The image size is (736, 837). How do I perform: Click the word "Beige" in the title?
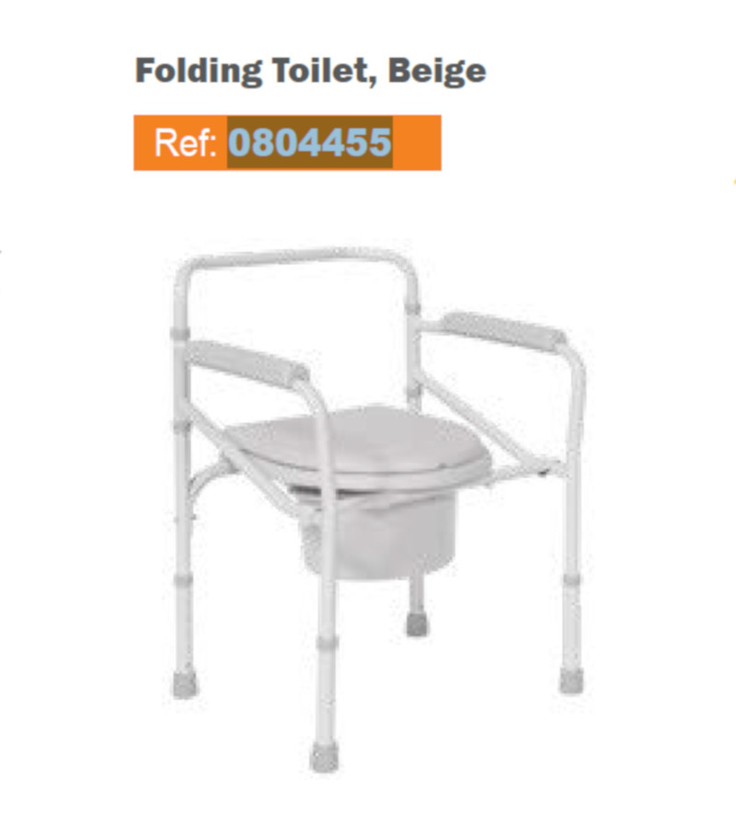click(437, 71)
